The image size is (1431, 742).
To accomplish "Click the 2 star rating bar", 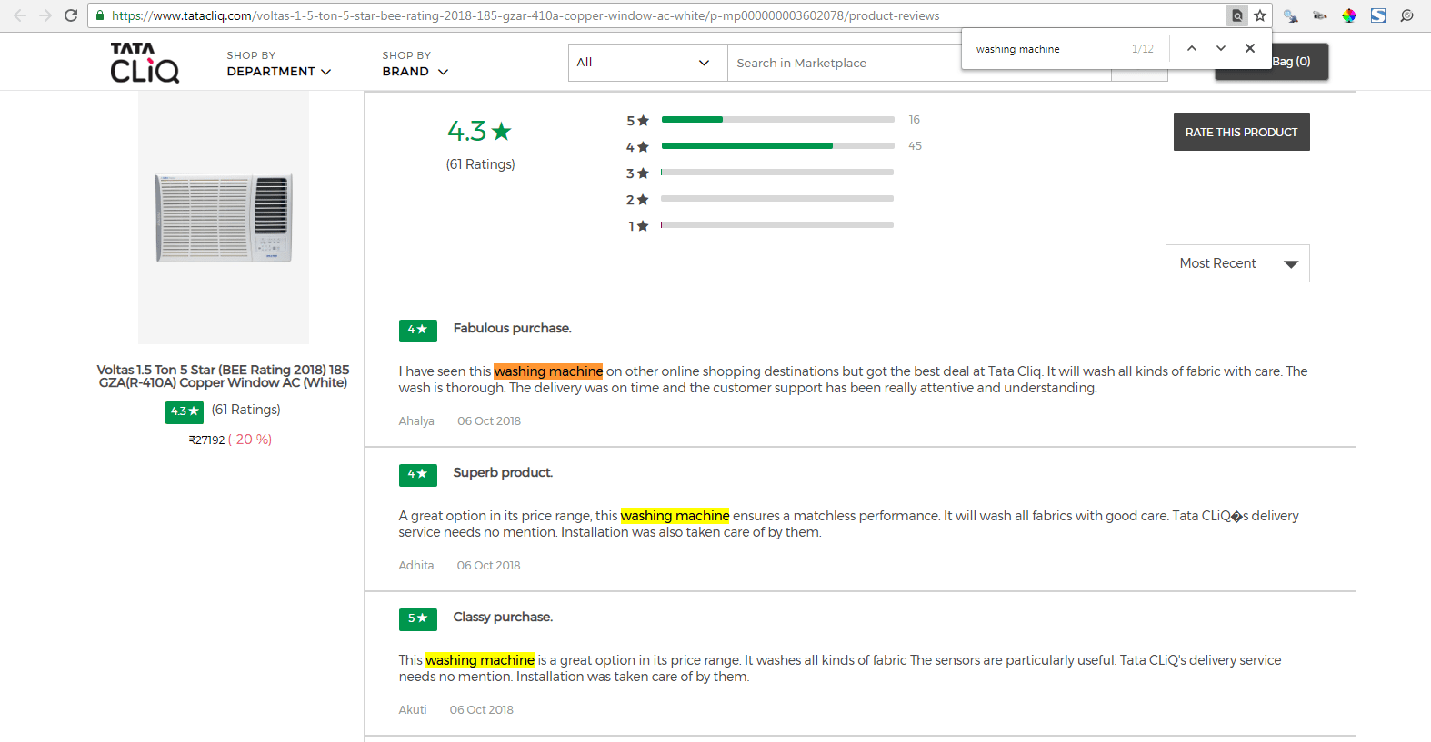I will [777, 198].
